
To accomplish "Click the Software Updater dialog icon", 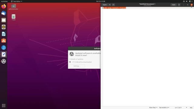I will pos(72,54).
